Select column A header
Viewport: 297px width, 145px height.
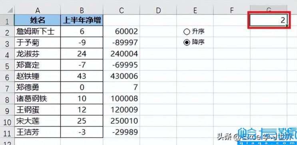tap(38, 11)
